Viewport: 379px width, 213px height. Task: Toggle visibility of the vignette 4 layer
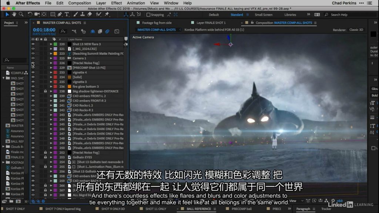[33, 72]
